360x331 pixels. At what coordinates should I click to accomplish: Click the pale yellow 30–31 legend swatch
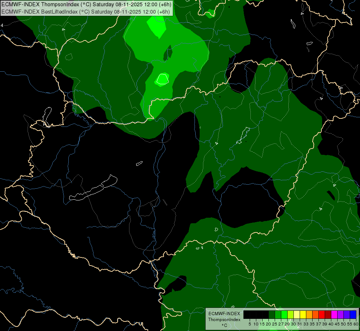pyautogui.click(x=297, y=315)
